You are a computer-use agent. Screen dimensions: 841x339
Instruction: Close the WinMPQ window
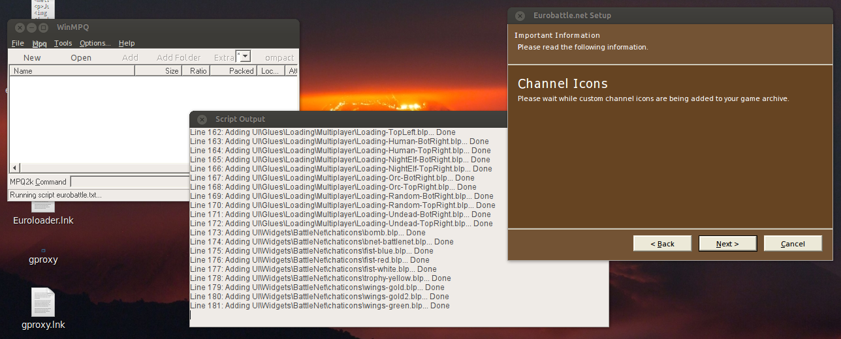coord(20,27)
